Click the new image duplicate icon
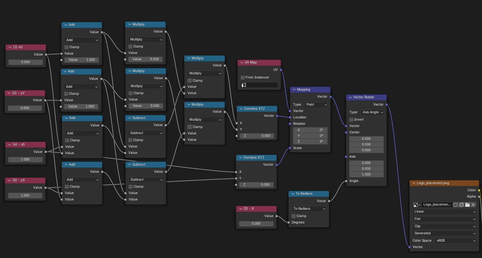Image resolution: width=482 pixels, height=258 pixels. coord(462,205)
